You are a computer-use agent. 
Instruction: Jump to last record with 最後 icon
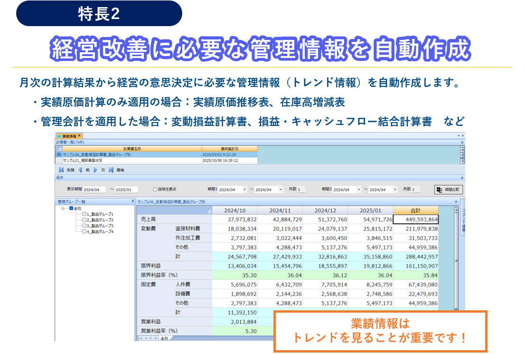click(x=111, y=170)
